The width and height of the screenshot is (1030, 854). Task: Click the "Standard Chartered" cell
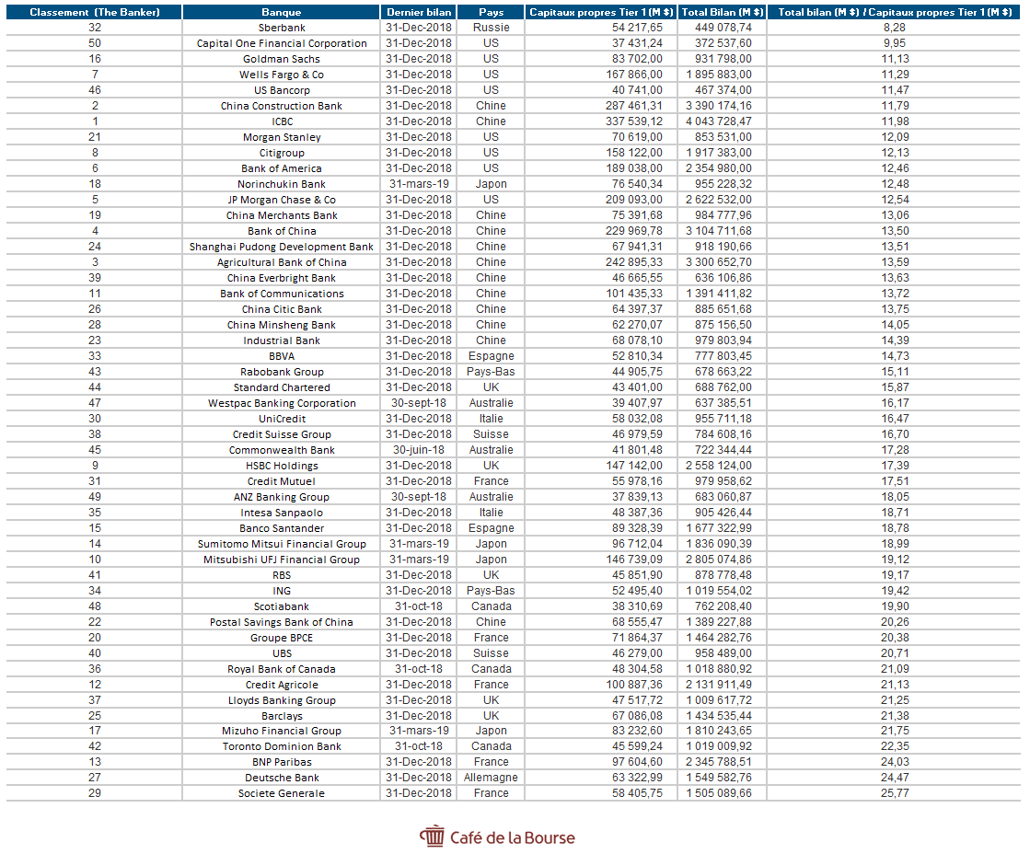click(282, 387)
